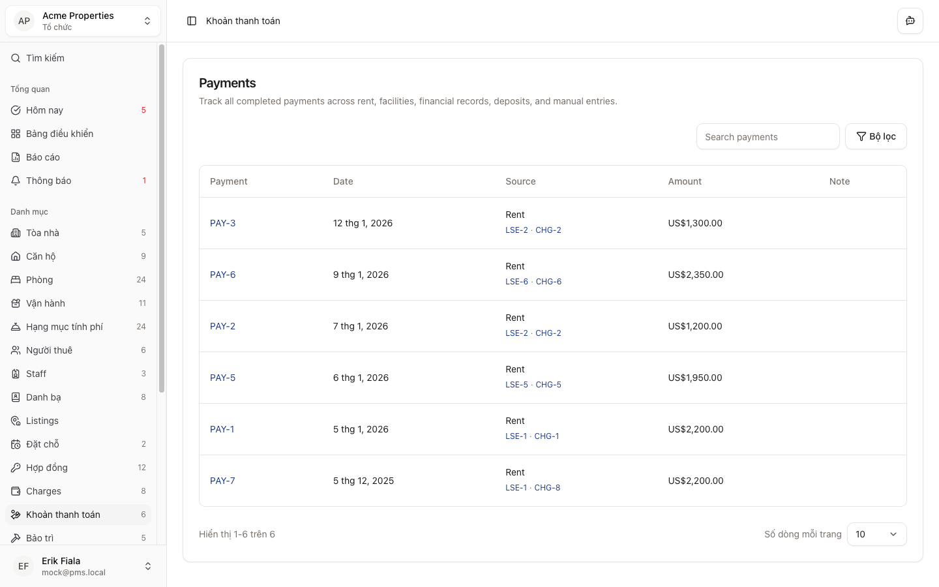The height and width of the screenshot is (587, 939).
Task: Toggle the sidebar panel icon
Action: click(192, 21)
